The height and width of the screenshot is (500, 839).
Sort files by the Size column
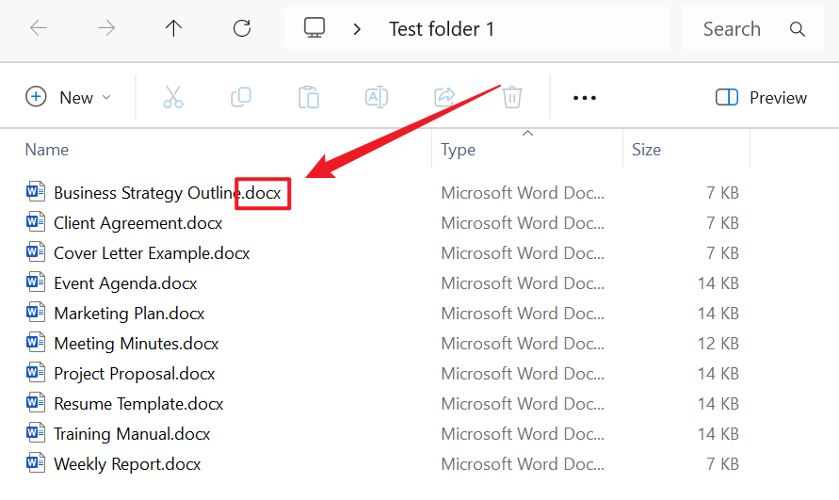647,149
